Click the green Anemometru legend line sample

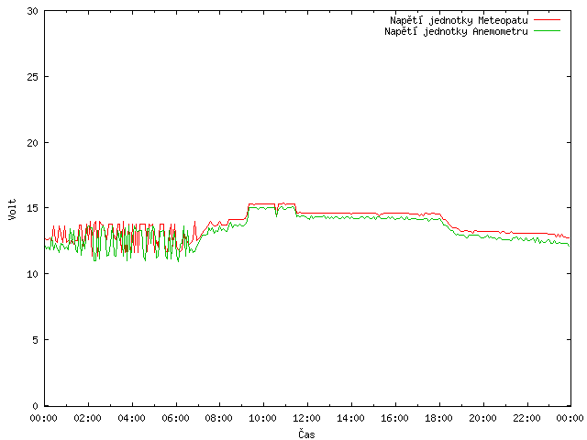point(547,30)
